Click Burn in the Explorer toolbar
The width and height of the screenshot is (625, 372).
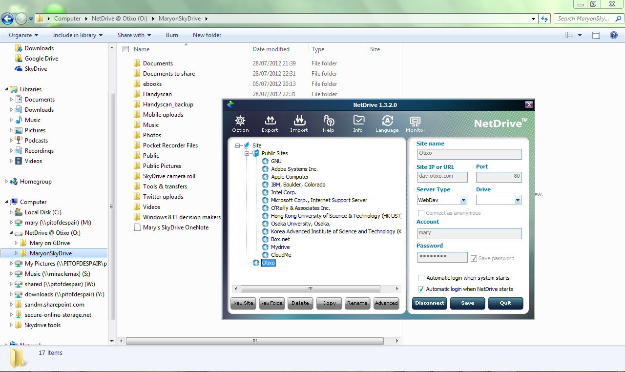click(x=172, y=35)
